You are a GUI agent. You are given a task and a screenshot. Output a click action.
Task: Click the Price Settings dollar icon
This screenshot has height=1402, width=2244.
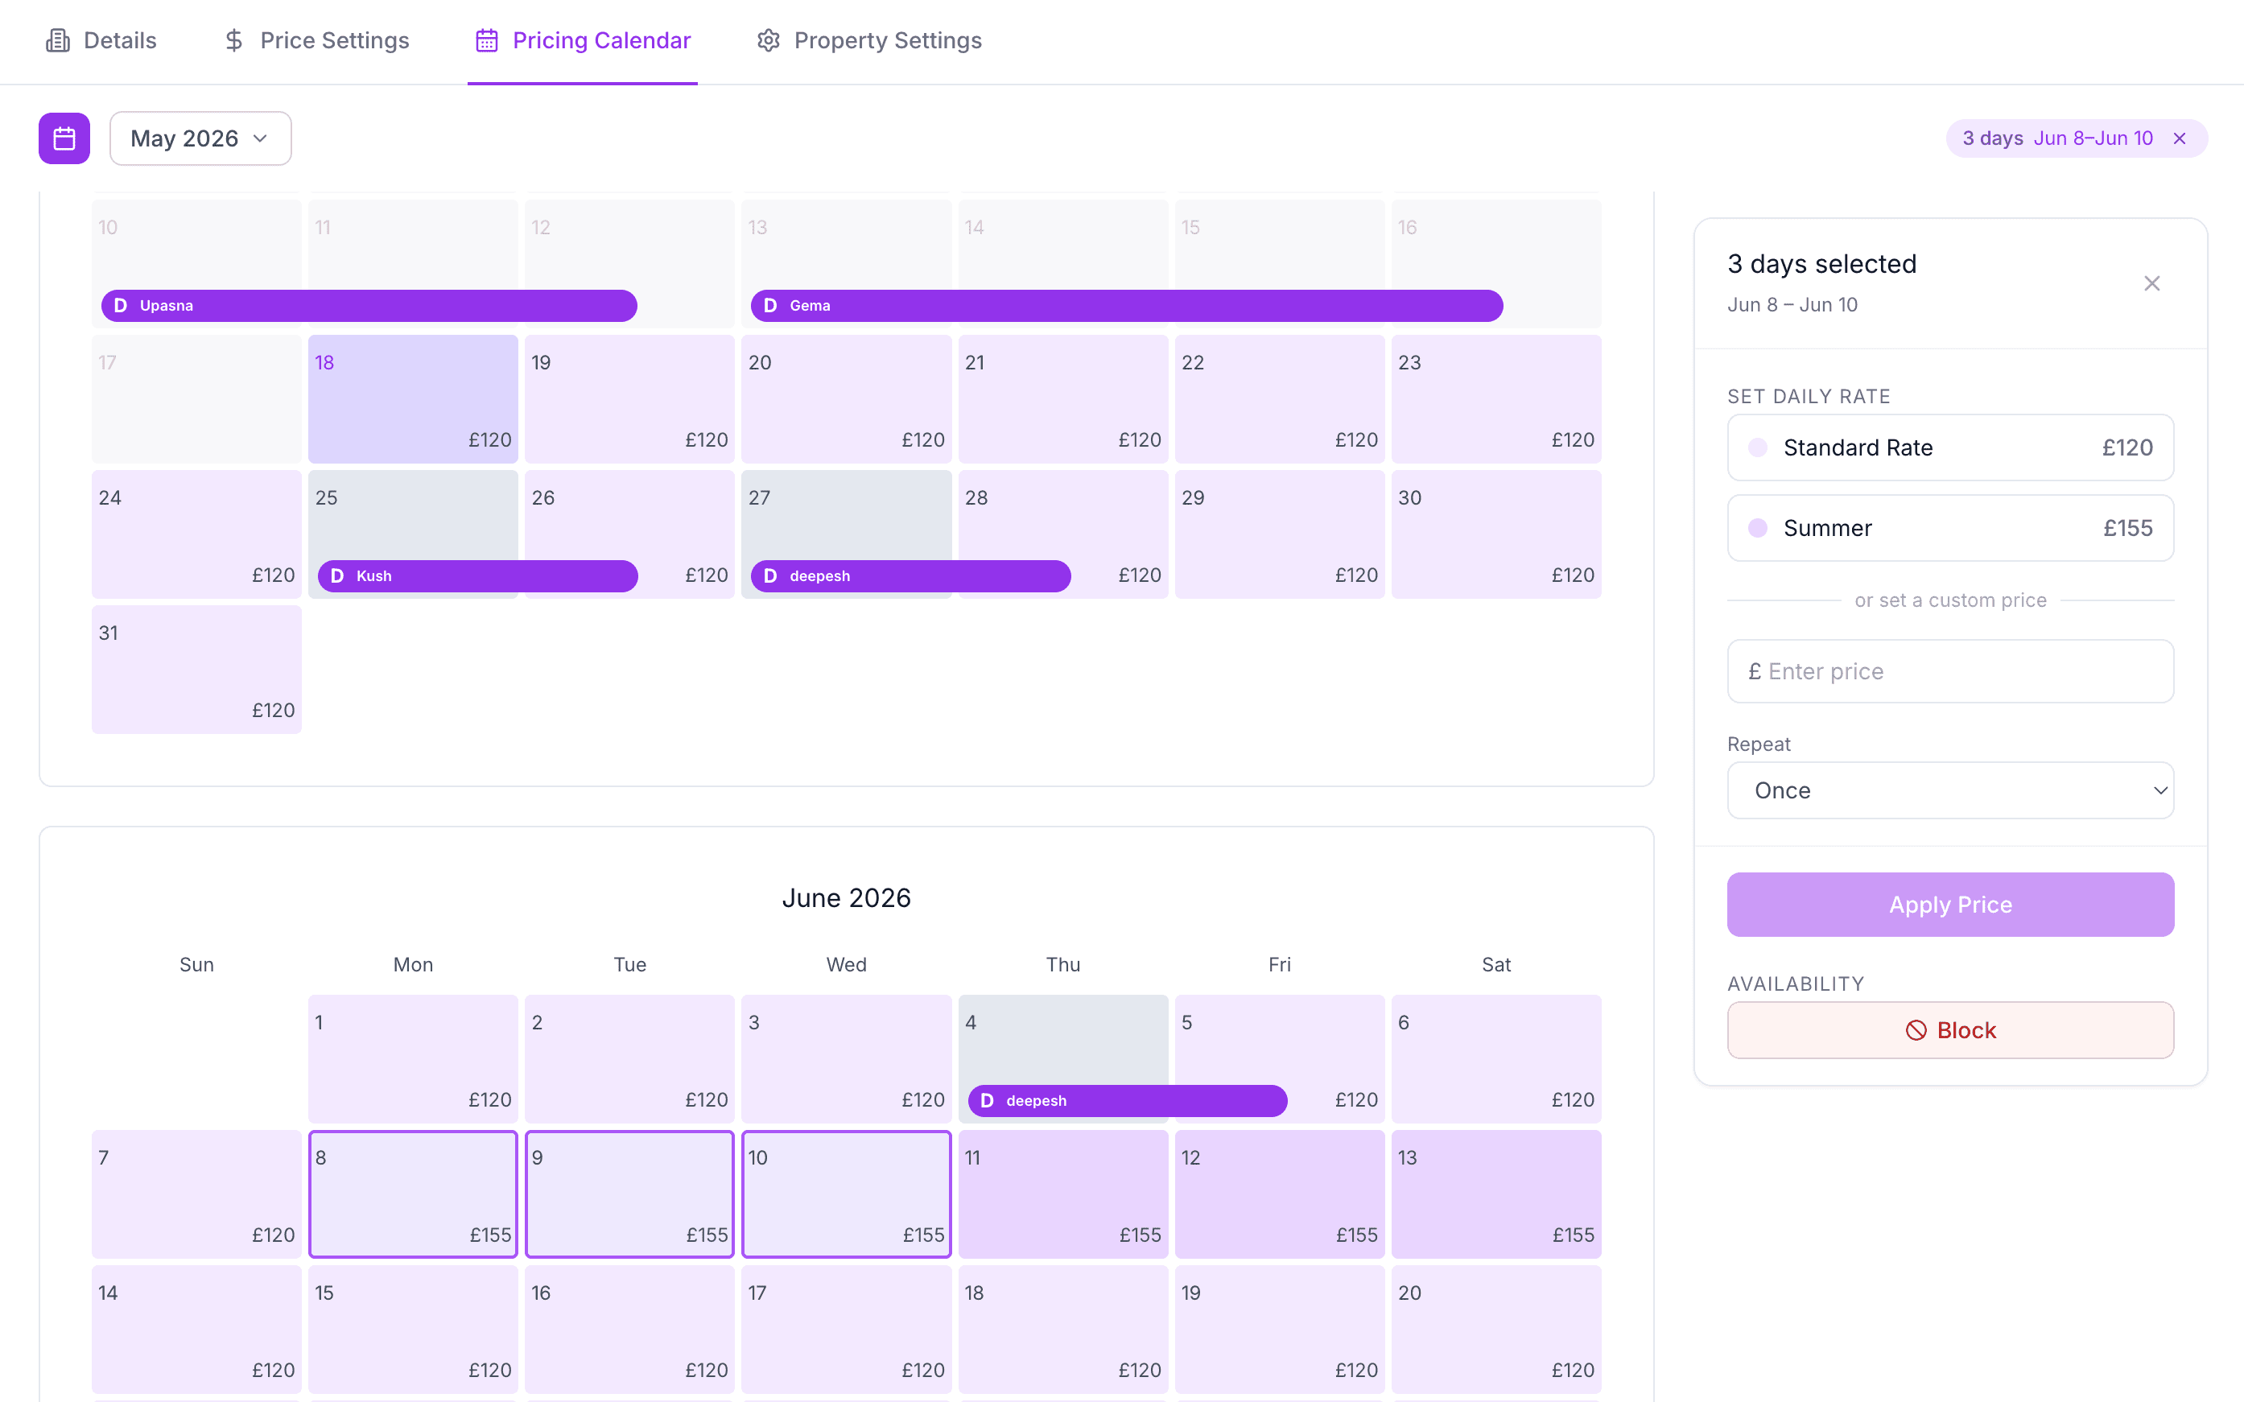233,40
